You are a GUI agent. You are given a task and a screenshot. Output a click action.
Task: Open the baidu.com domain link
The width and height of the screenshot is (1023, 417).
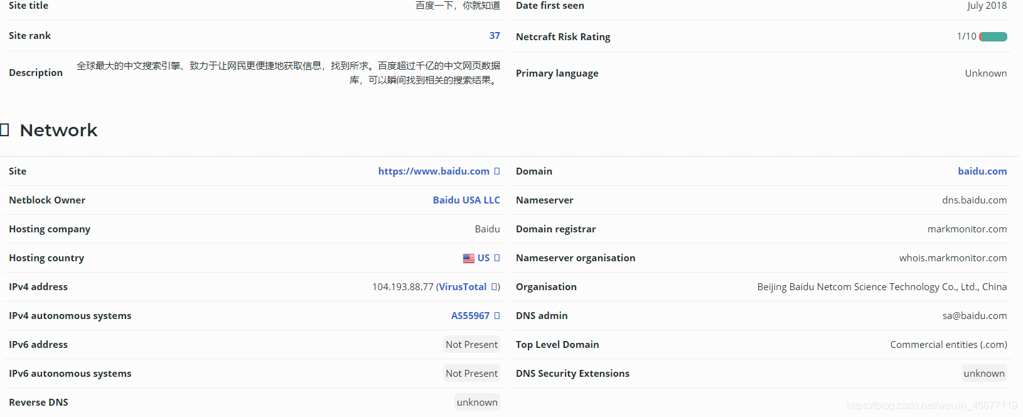[982, 171]
